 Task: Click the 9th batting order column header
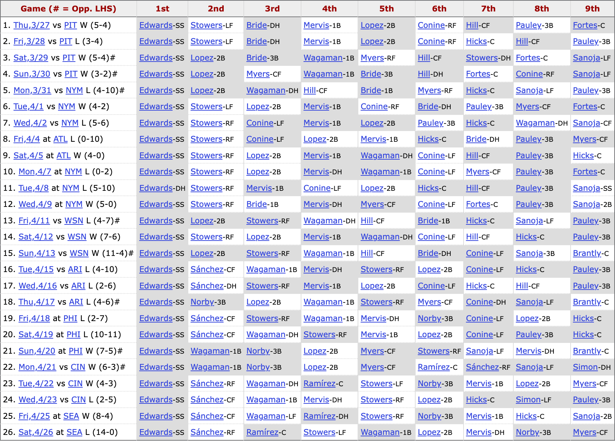tap(592, 9)
